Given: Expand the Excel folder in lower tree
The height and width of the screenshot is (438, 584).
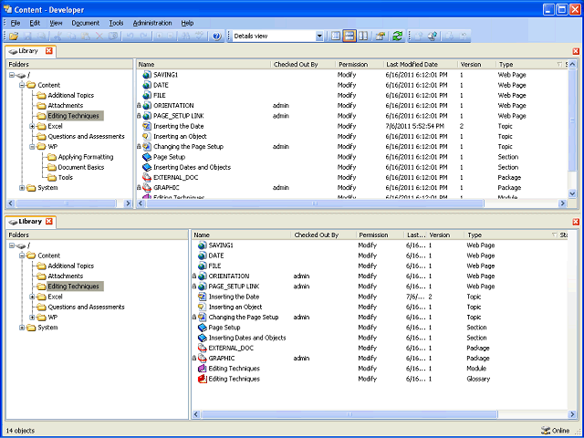Looking at the screenshot, I should [x=32, y=297].
